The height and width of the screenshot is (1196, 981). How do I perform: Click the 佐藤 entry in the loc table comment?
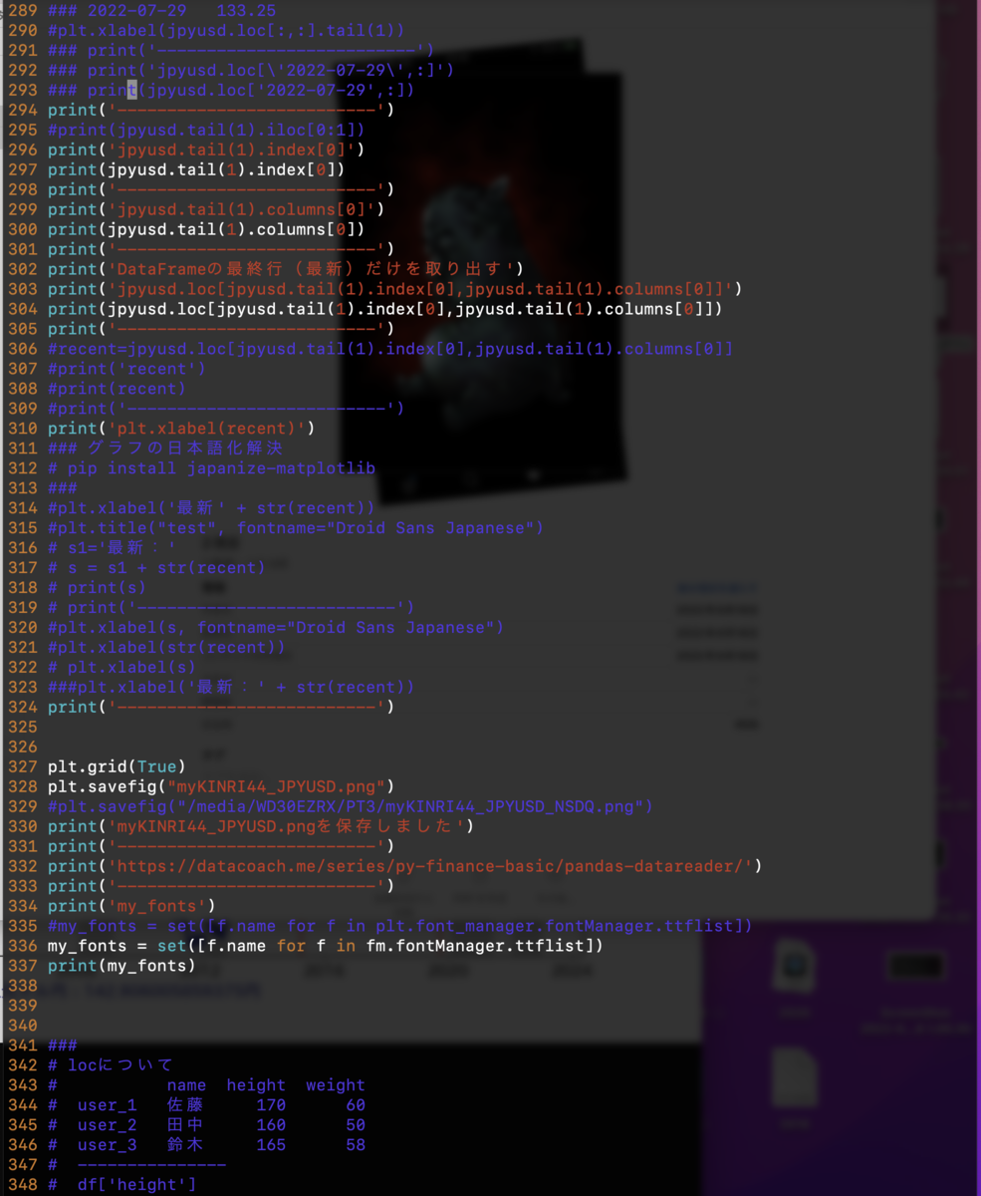pos(185,1105)
